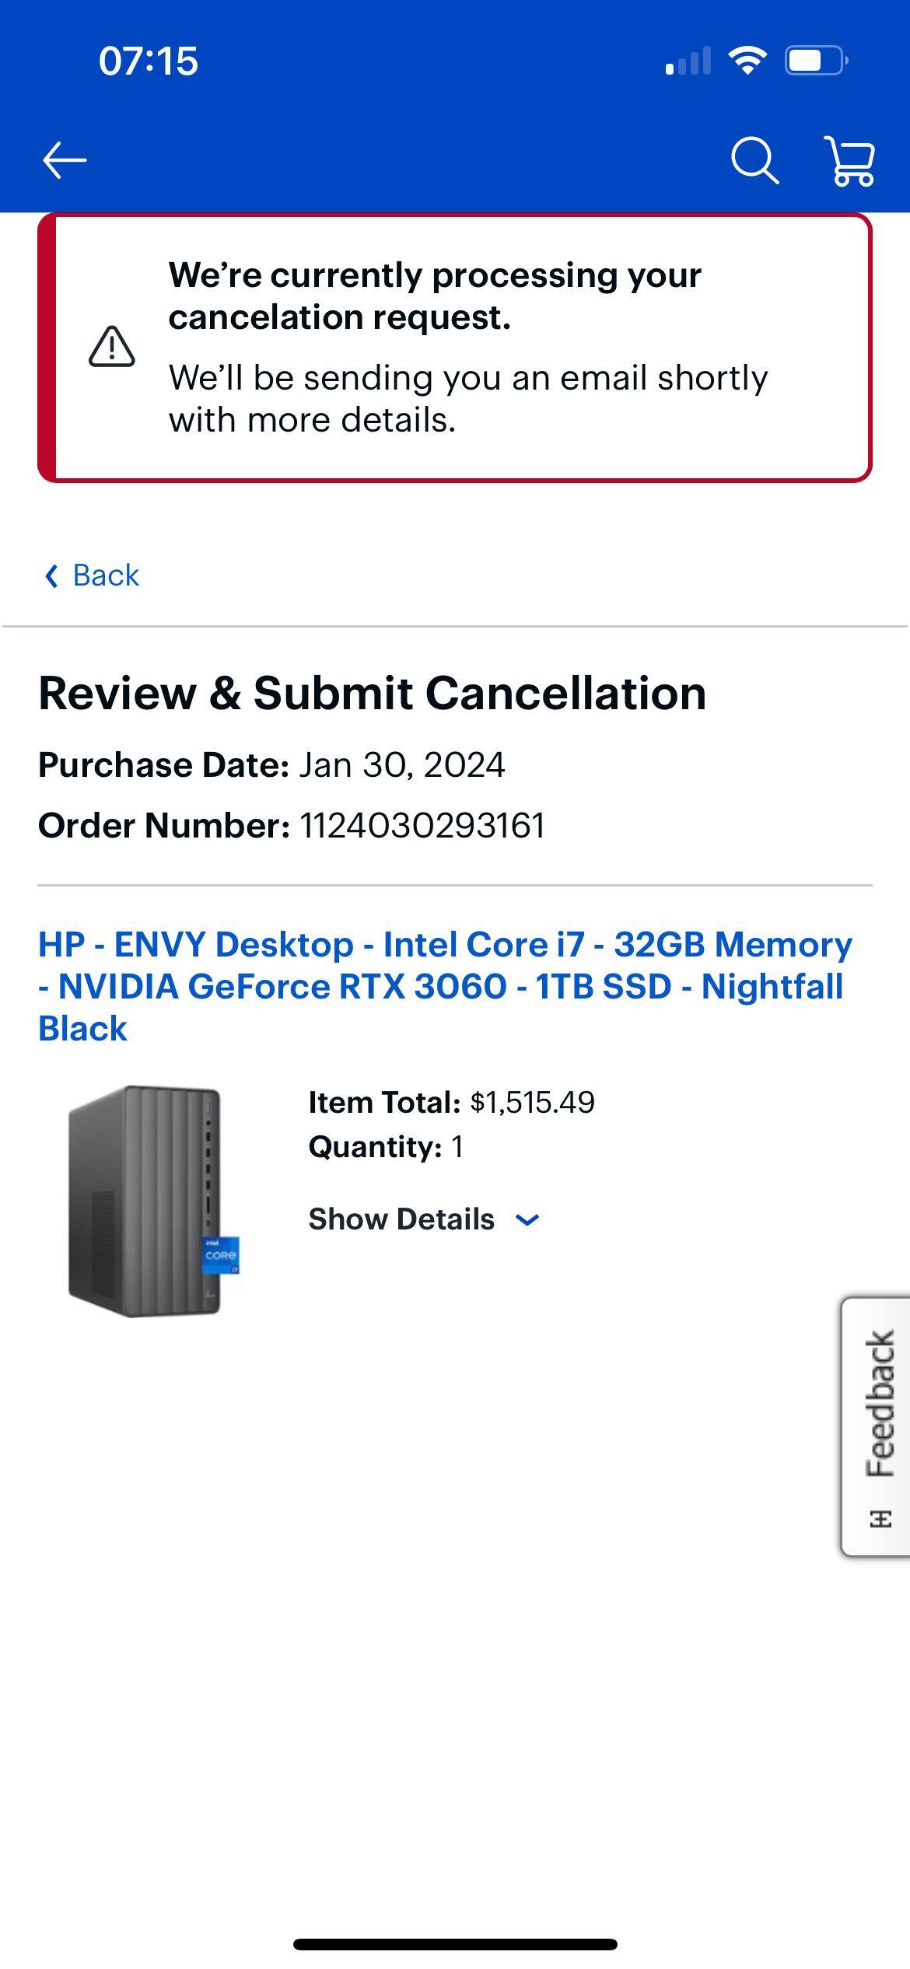The height and width of the screenshot is (1969, 910).
Task: Click the Back link below the alert
Action: click(x=105, y=575)
